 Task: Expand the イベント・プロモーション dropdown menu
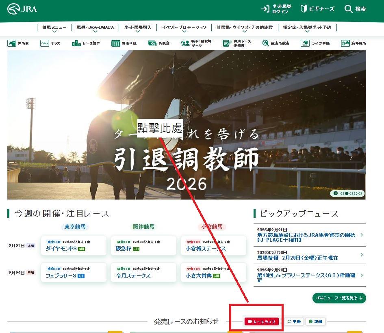point(184,28)
